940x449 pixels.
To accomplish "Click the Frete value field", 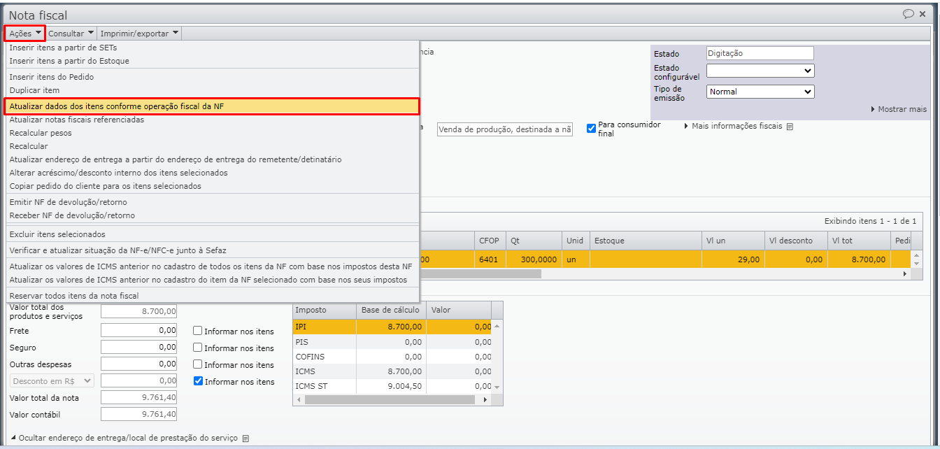I will pyautogui.click(x=138, y=331).
